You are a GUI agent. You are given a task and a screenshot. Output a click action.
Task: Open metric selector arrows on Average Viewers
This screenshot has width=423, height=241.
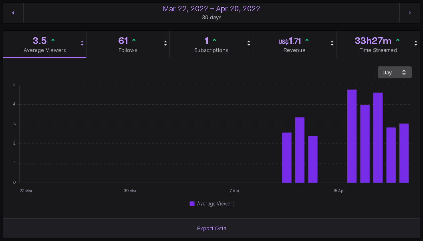pos(82,43)
